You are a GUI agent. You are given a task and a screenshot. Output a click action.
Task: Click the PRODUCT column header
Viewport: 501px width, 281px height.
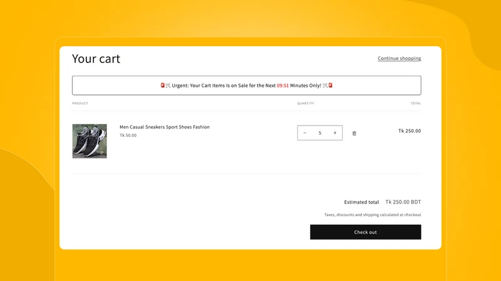[x=80, y=103]
